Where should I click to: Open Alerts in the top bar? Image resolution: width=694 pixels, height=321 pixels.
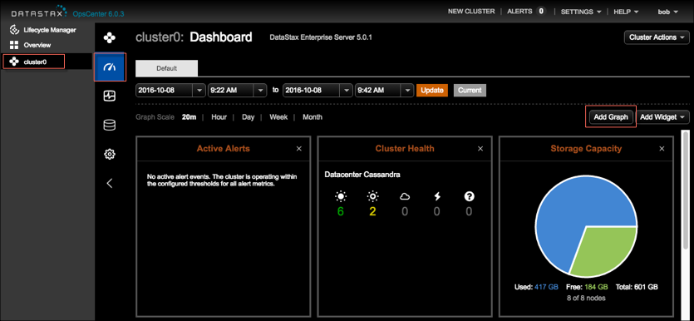(519, 12)
